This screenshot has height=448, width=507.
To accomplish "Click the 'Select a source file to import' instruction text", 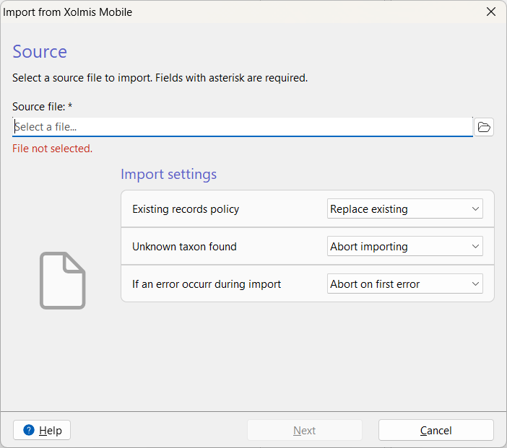I will click(160, 78).
